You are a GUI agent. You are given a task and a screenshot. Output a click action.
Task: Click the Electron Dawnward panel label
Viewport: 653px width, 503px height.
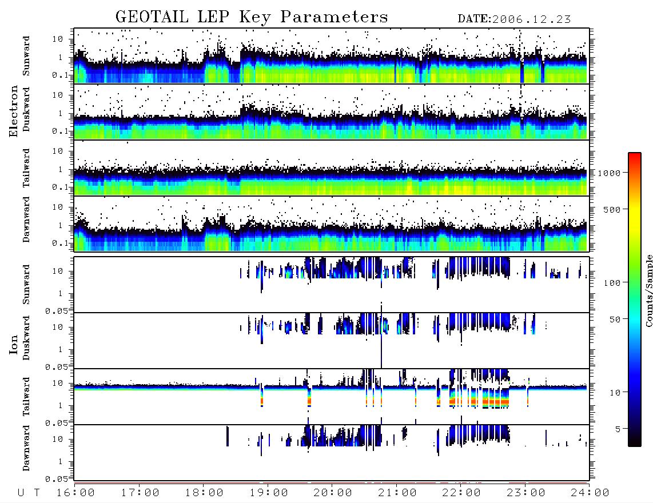pyautogui.click(x=26, y=219)
